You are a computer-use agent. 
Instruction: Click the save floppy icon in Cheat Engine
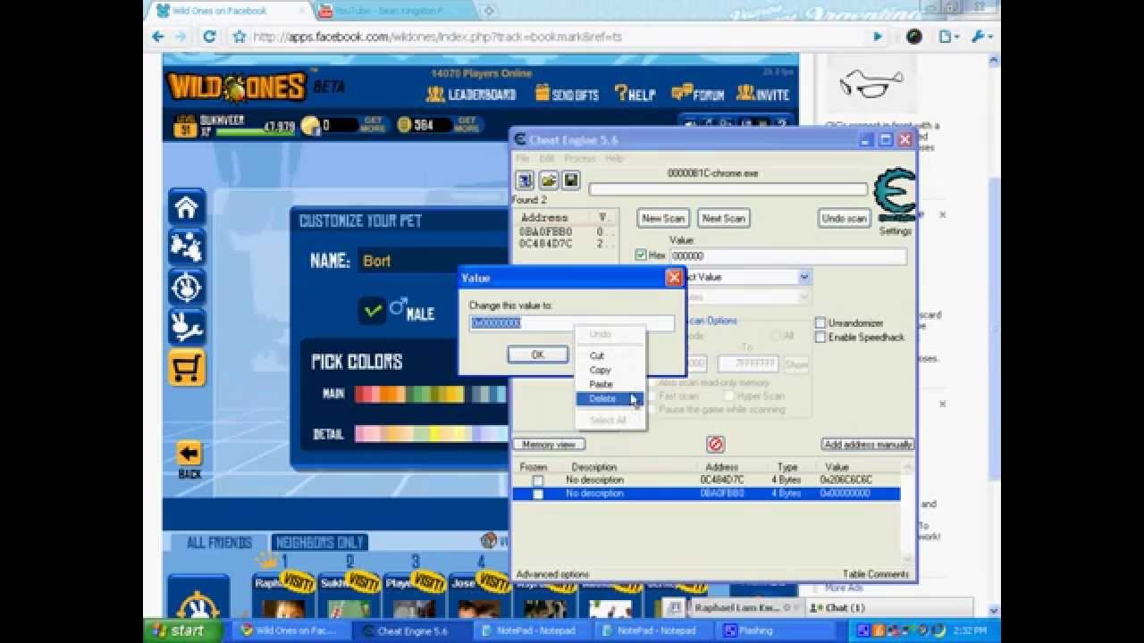click(x=571, y=181)
